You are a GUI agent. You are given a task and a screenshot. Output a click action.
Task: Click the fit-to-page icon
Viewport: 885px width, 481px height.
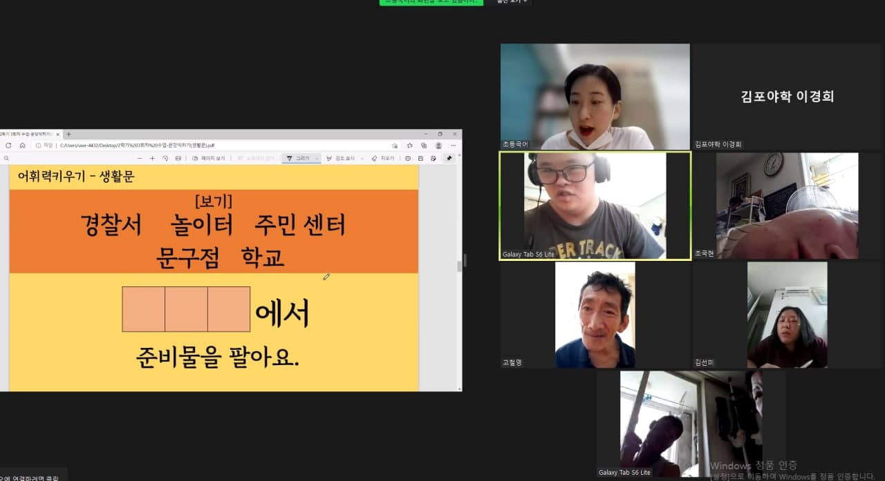click(x=178, y=158)
